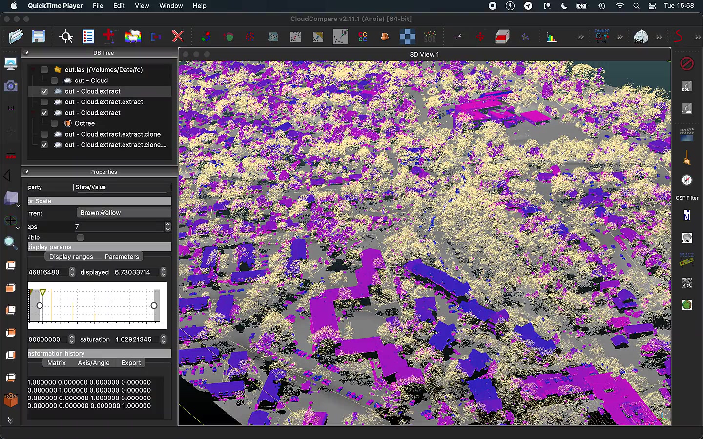Open the Window menu
This screenshot has height=439, width=703.
pyautogui.click(x=170, y=6)
